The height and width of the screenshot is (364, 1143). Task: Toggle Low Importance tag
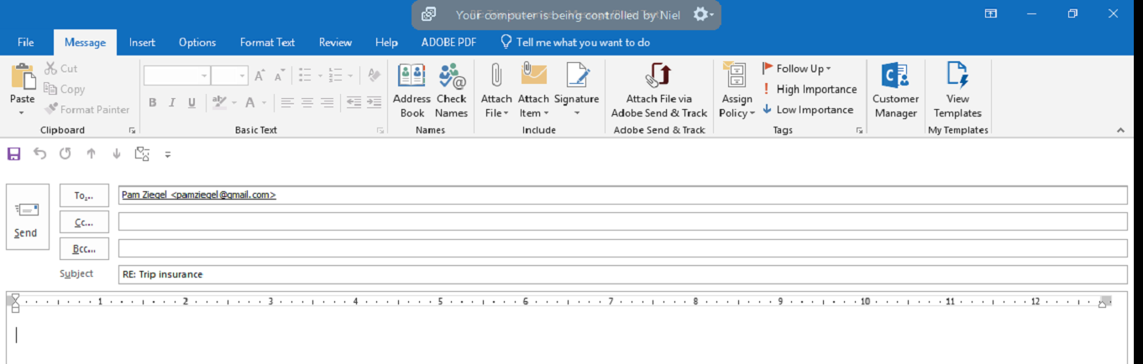point(808,109)
